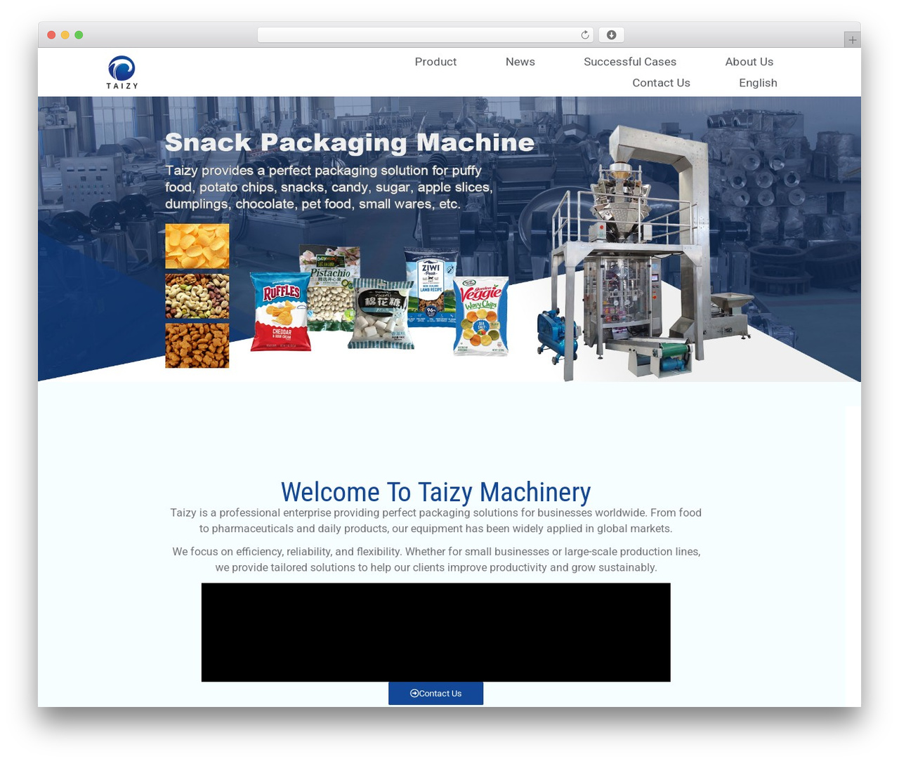This screenshot has height=761, width=899.
Task: Focus the browser address bar
Action: 426,35
